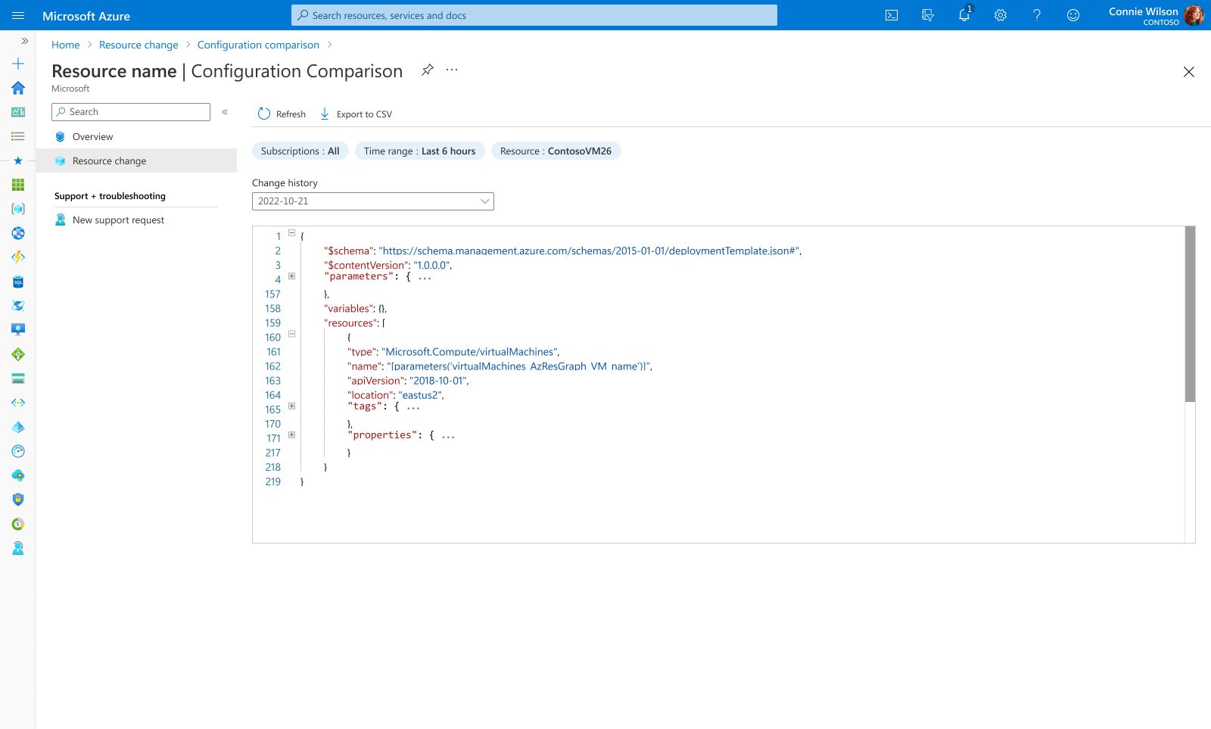
Task: Expand the collapsed "tags" code block
Action: tap(291, 407)
